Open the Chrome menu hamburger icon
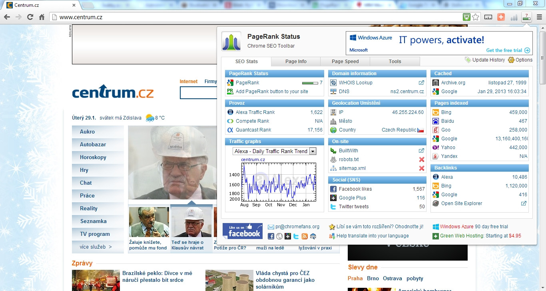 pos(539,17)
